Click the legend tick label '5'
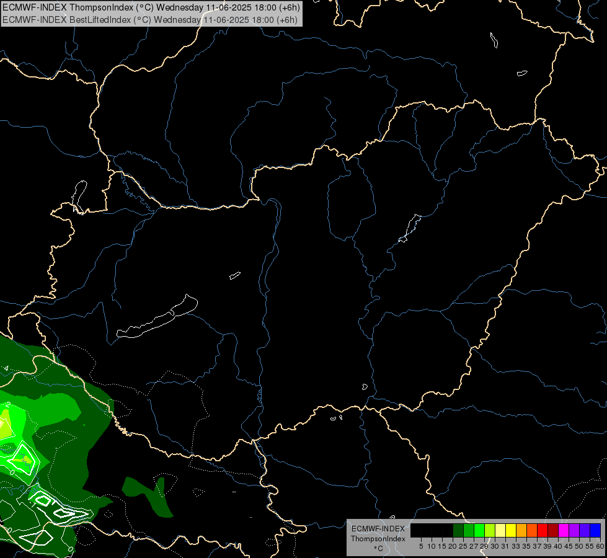607x558 pixels. 421,546
